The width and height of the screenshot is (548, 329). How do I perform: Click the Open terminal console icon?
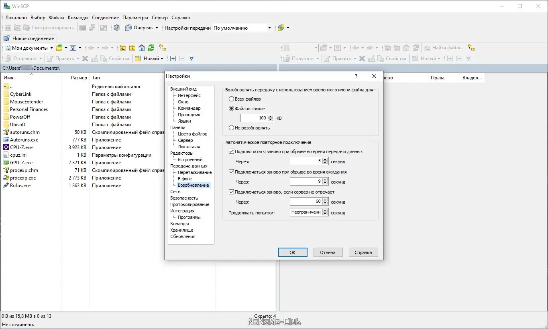[83, 28]
